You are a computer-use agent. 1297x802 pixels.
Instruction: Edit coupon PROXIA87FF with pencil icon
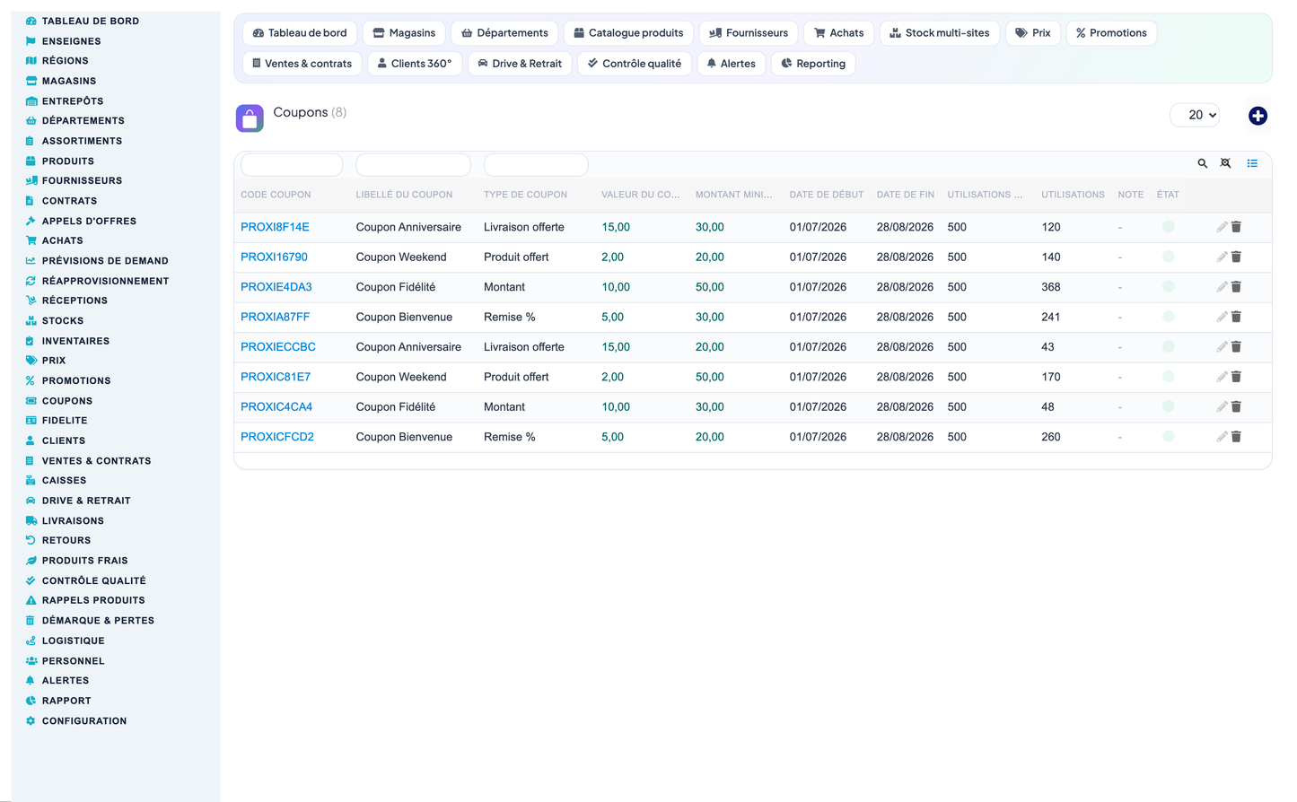(1222, 317)
